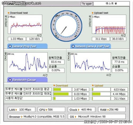Select the 311 kbps upload result field
This screenshot has height=125, width=133.
click(x=101, y=39)
